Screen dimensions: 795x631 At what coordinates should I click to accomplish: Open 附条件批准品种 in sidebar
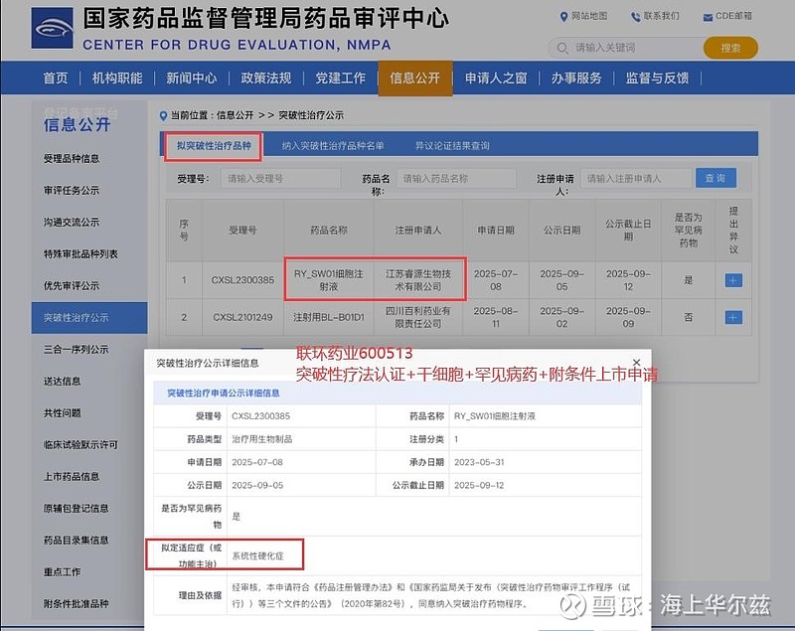click(77, 603)
